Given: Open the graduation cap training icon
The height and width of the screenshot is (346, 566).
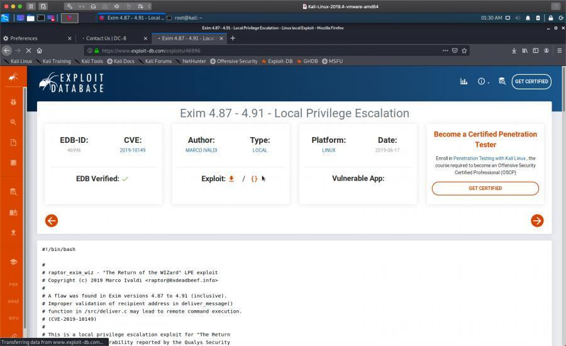Looking at the screenshot, I should click(x=13, y=262).
